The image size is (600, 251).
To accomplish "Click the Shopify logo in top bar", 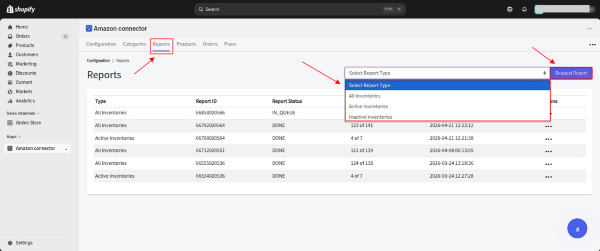I will click(21, 9).
